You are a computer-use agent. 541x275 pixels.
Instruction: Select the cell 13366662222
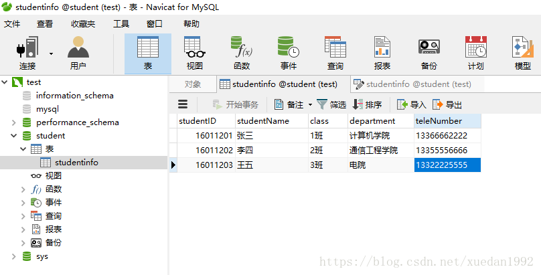(447, 136)
